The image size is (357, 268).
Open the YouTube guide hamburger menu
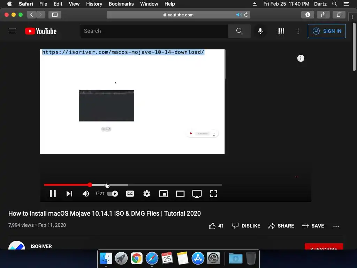(x=13, y=31)
